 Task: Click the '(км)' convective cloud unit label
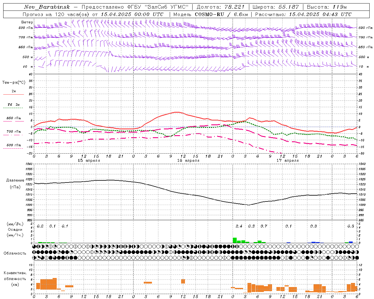click(15, 284)
